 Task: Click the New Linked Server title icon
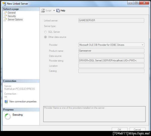coord(4,4)
